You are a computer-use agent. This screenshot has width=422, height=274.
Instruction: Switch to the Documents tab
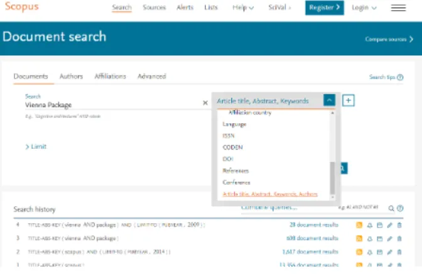31,77
